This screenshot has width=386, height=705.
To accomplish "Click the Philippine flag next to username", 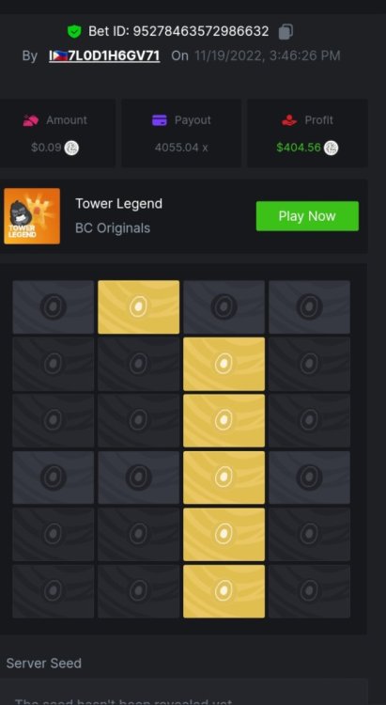I will tap(60, 55).
